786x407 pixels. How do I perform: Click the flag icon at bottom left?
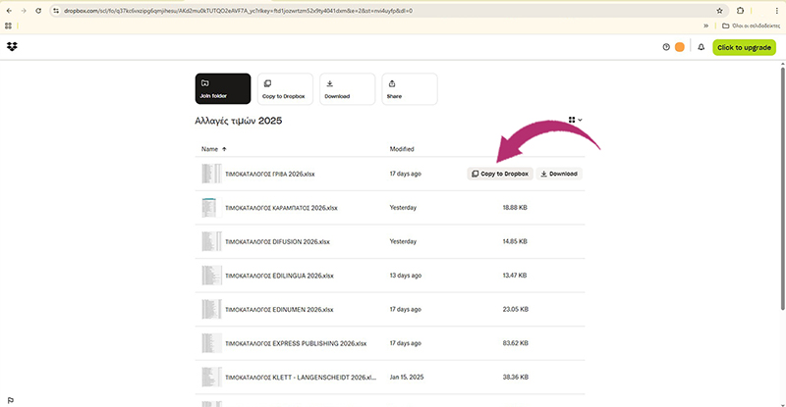click(10, 400)
